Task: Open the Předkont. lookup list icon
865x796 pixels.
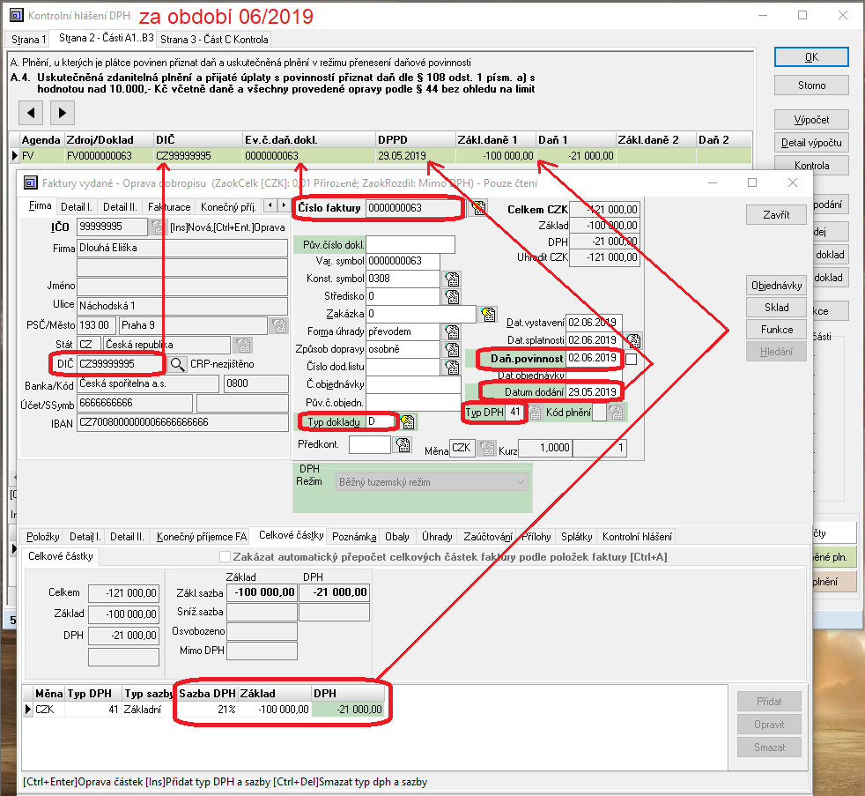Action: click(403, 444)
